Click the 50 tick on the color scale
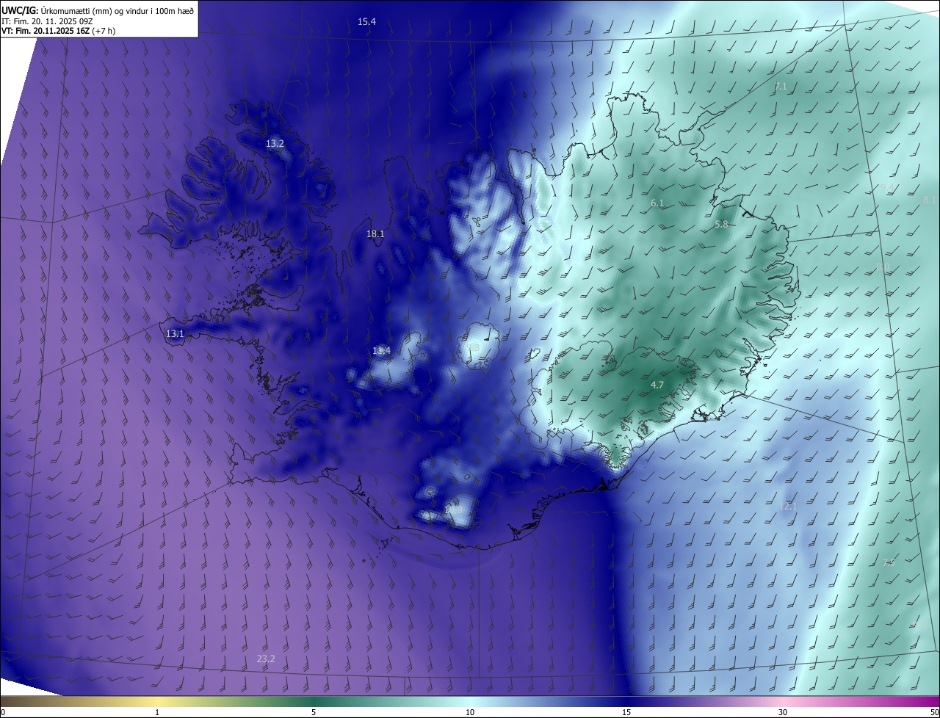The image size is (940, 718). coord(934,712)
